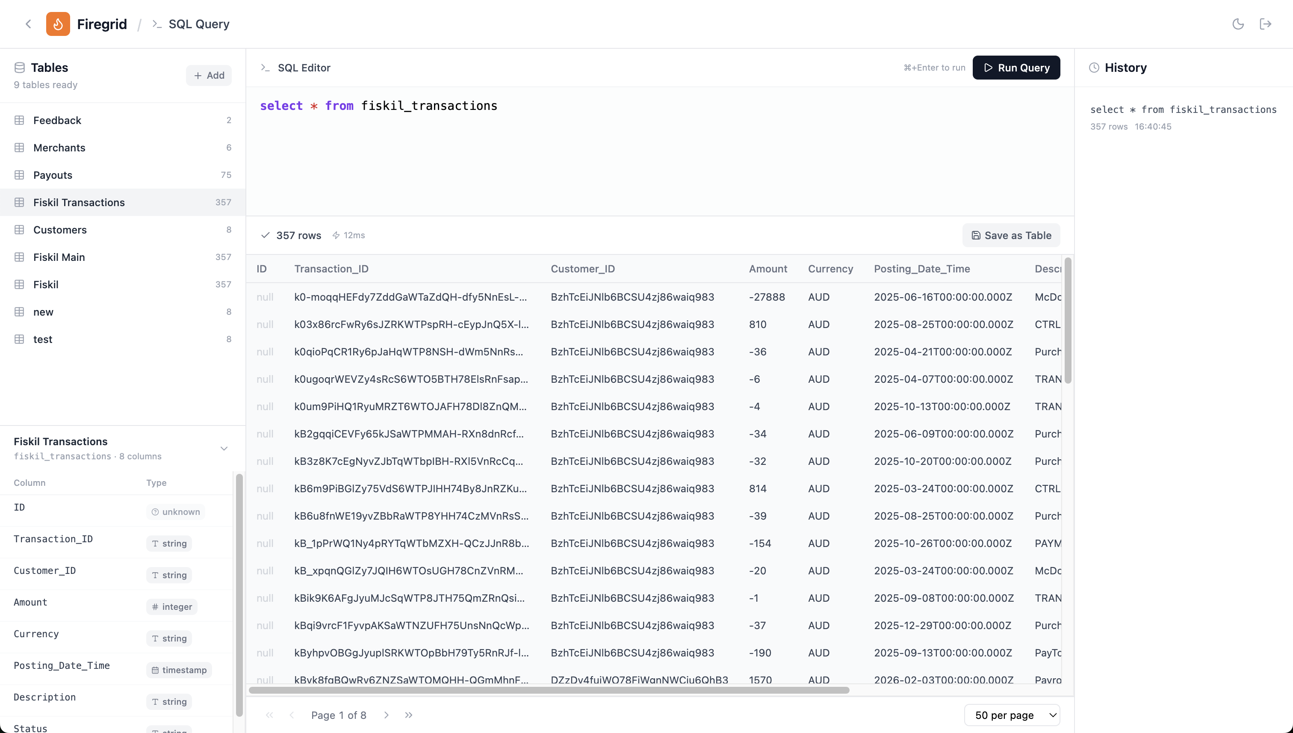Image resolution: width=1293 pixels, height=733 pixels.
Task: Open the Fiskil Main table
Action: click(59, 257)
